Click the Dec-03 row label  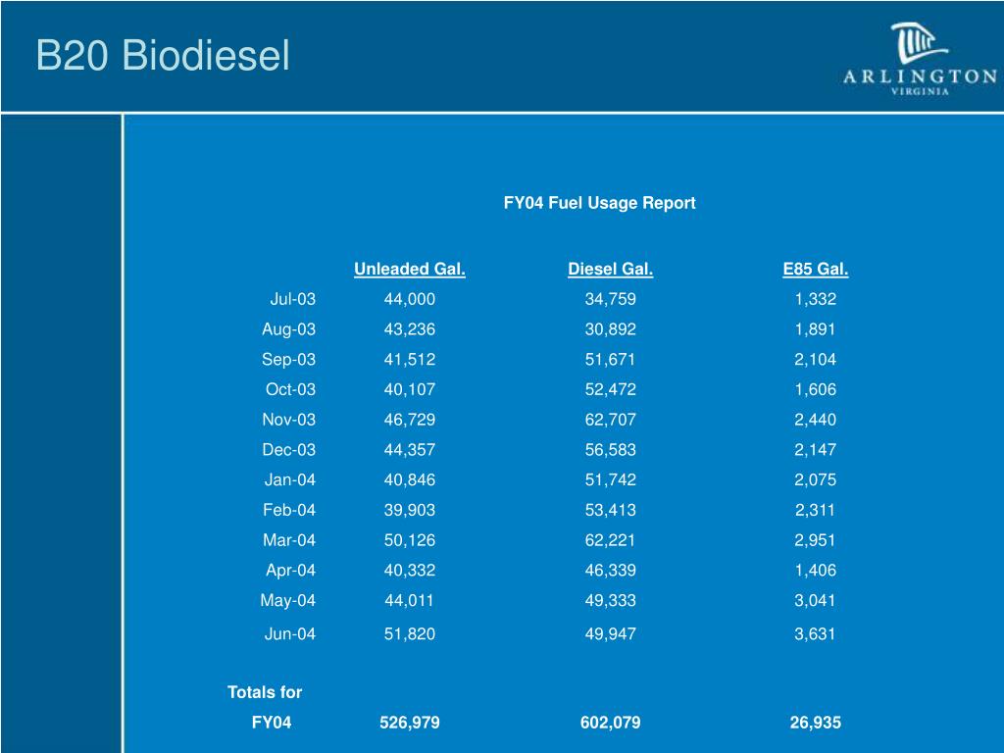289,449
